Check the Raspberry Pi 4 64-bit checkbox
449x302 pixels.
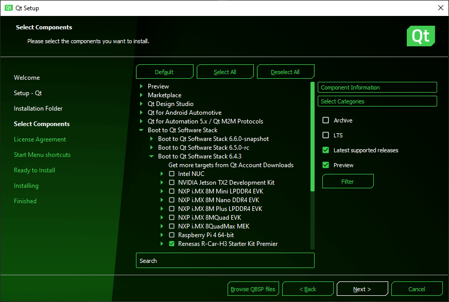coord(172,235)
